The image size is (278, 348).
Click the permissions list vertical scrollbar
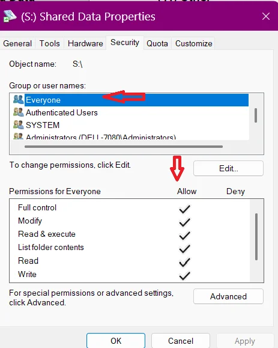(256, 237)
